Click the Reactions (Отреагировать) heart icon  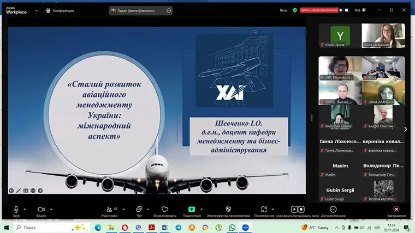click(165, 209)
